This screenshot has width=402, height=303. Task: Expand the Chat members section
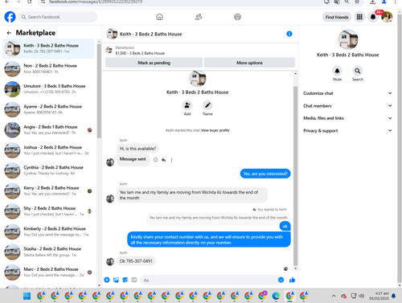(x=347, y=105)
